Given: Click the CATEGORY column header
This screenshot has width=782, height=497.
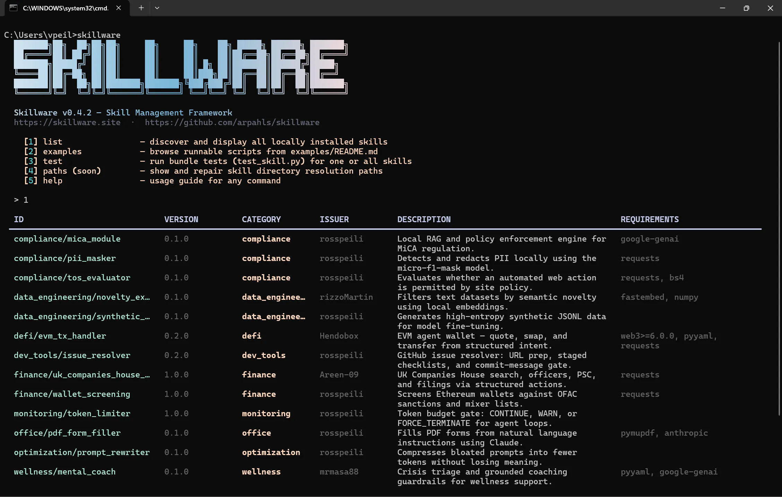Looking at the screenshot, I should [x=261, y=219].
